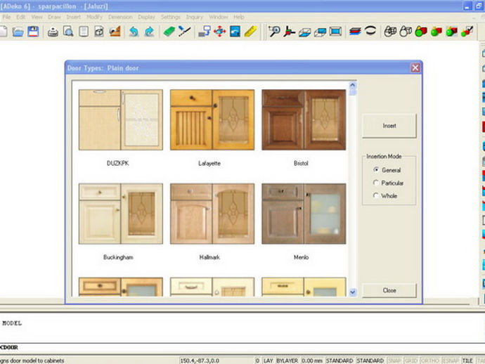Click the colored axis coordinate icon
485x364 pixels.
coord(289,32)
